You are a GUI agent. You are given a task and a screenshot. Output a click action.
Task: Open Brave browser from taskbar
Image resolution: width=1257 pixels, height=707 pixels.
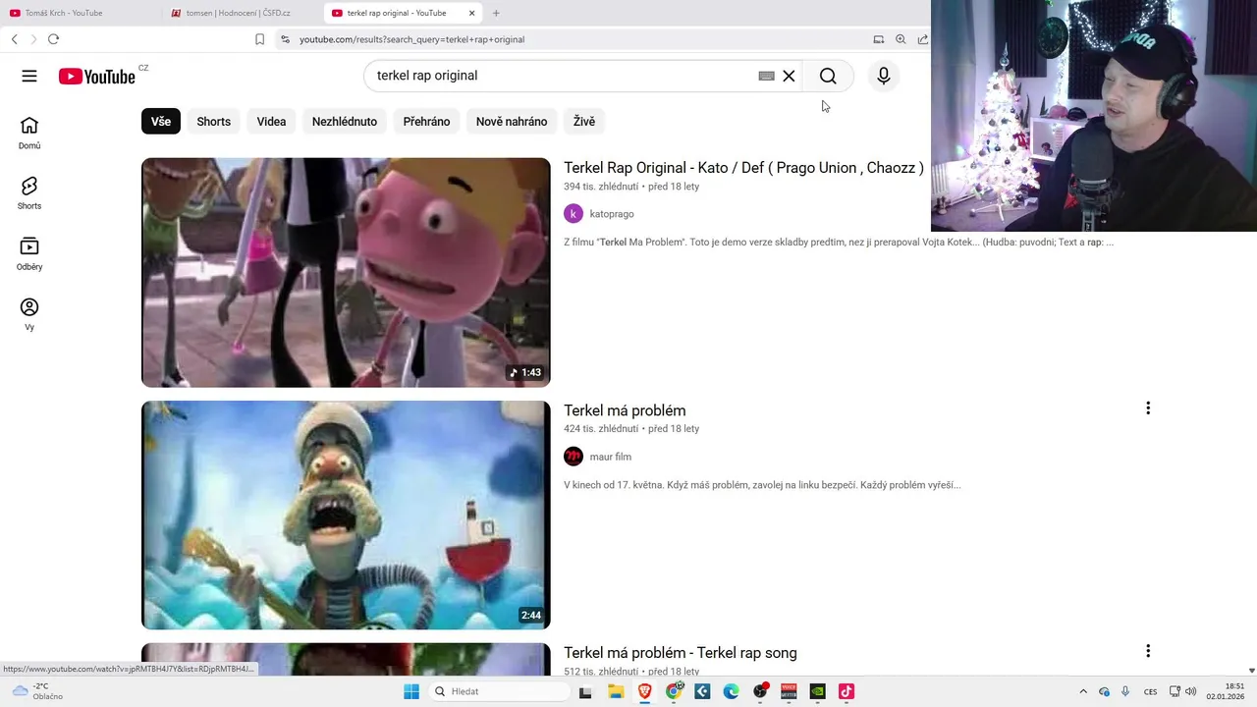point(644,691)
